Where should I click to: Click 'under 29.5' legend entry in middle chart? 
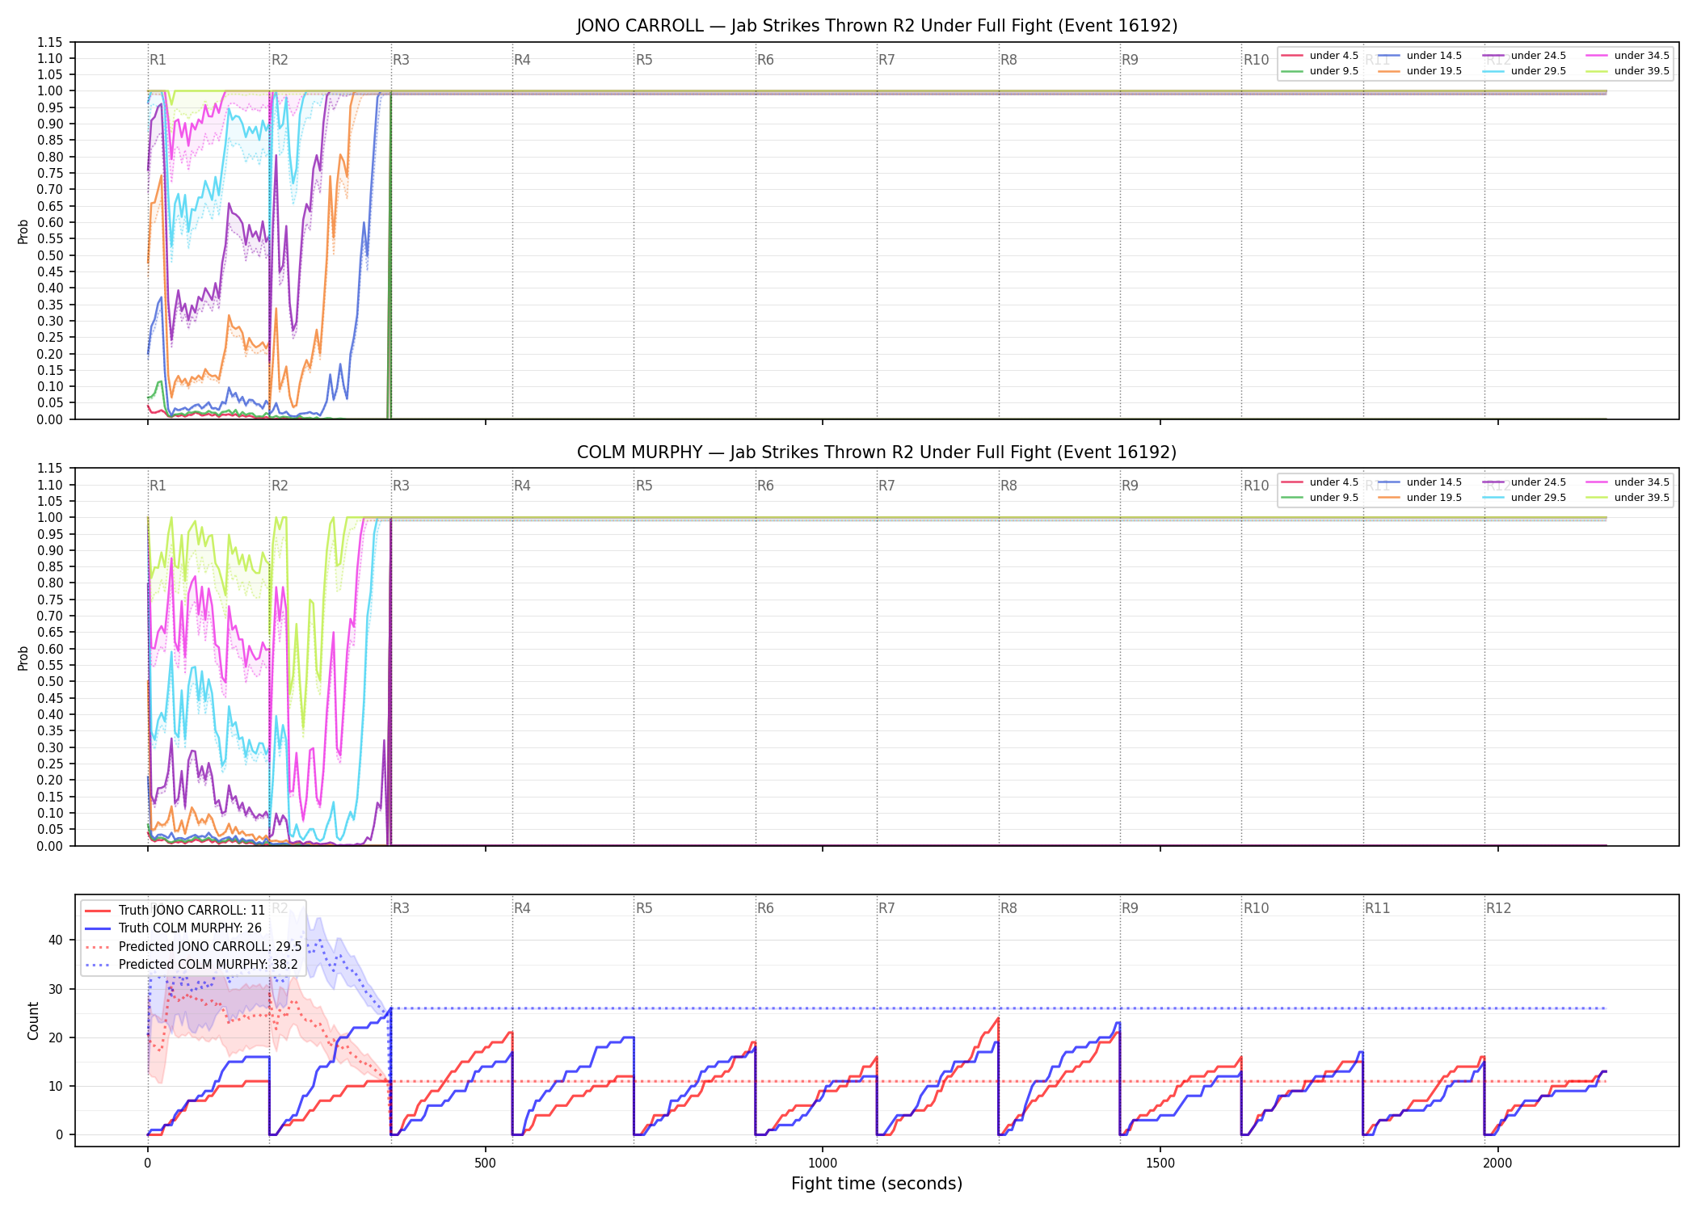(1524, 498)
